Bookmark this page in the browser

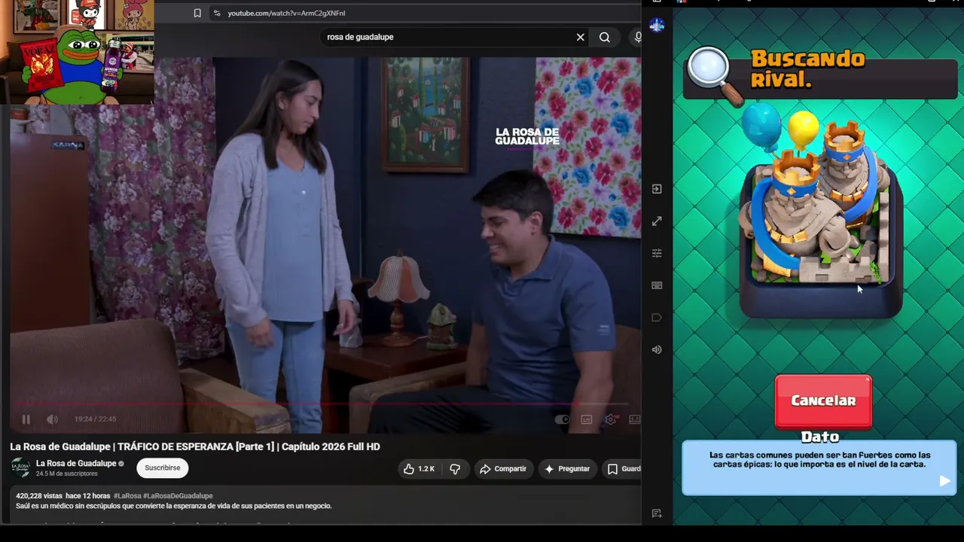click(197, 13)
